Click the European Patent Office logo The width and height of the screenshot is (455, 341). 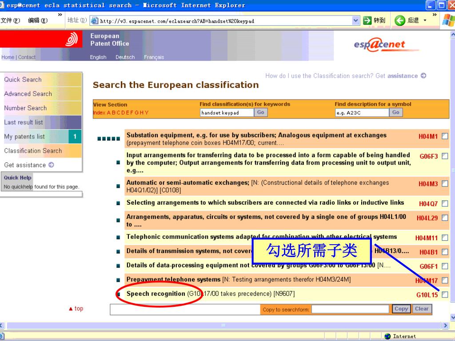pyautogui.click(x=72, y=39)
